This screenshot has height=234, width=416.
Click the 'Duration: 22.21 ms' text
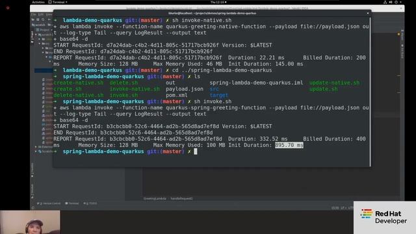click(x=256, y=58)
